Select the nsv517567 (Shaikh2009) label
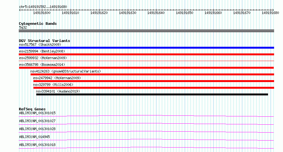This screenshot has width=283, height=152. tap(40, 45)
